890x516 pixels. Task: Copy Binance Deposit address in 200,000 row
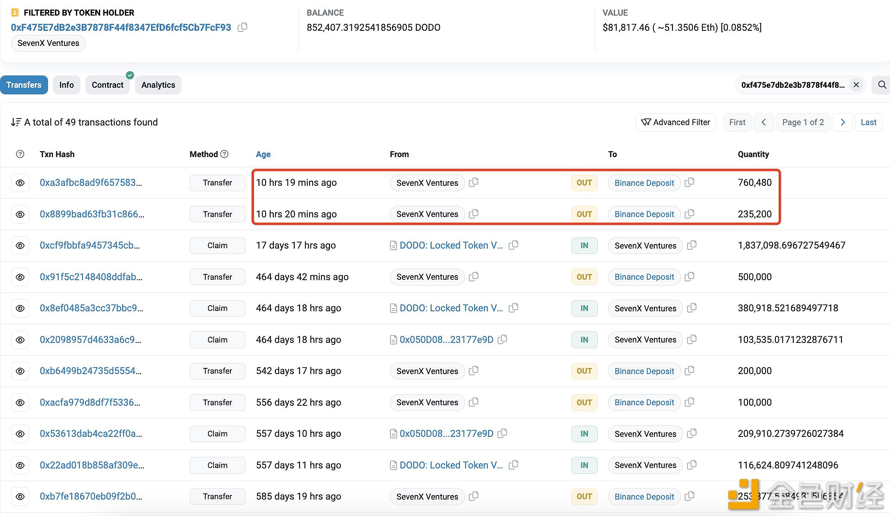point(690,370)
